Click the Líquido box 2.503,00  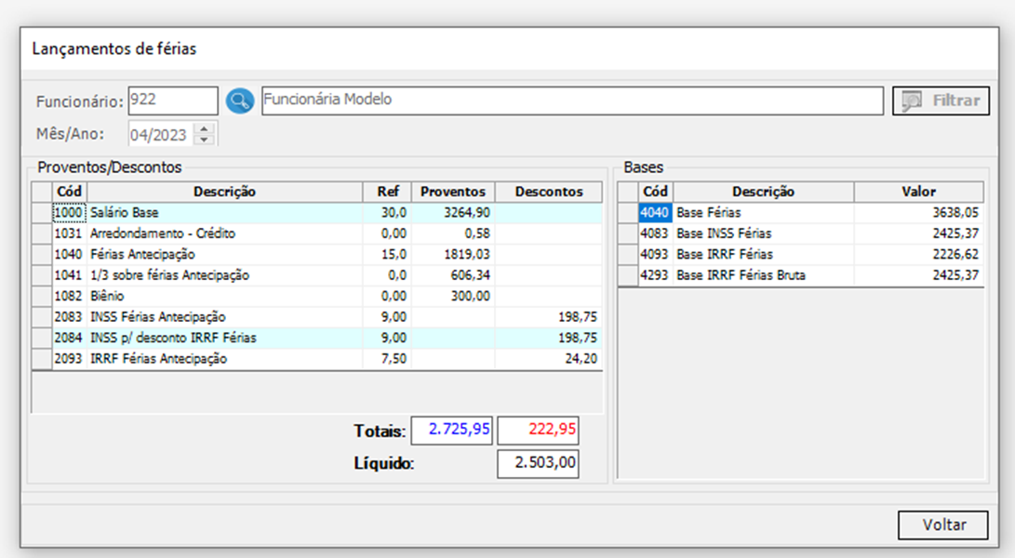tap(538, 463)
